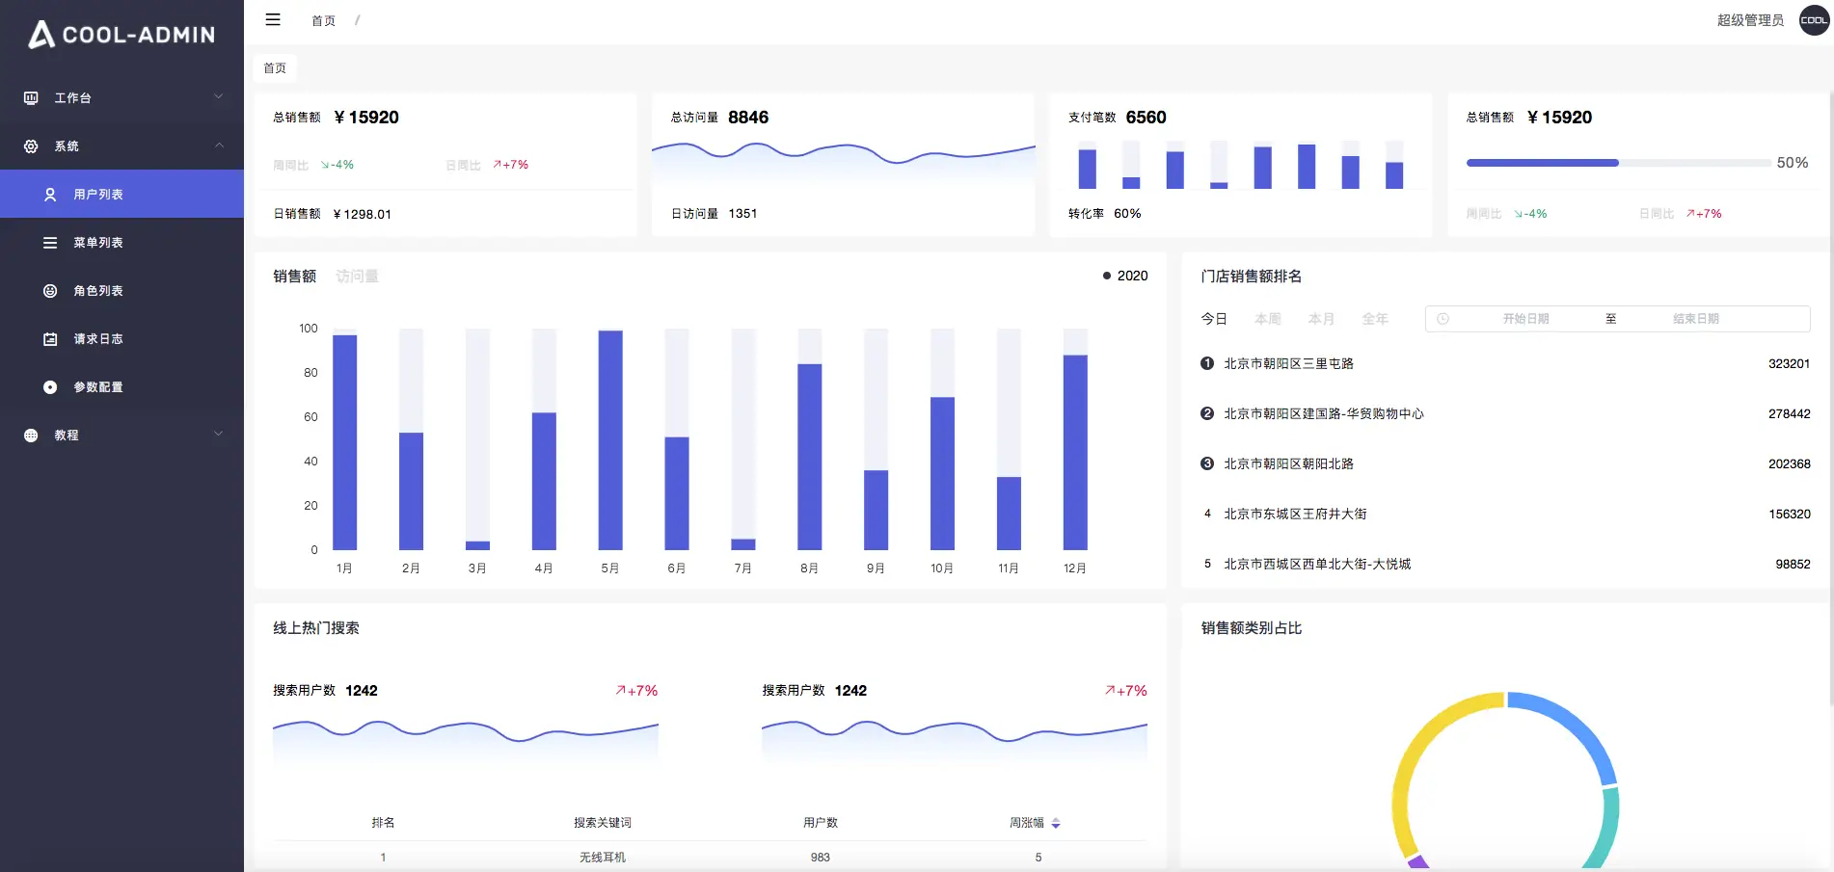Collapse the 系统 menu chevron

218,145
